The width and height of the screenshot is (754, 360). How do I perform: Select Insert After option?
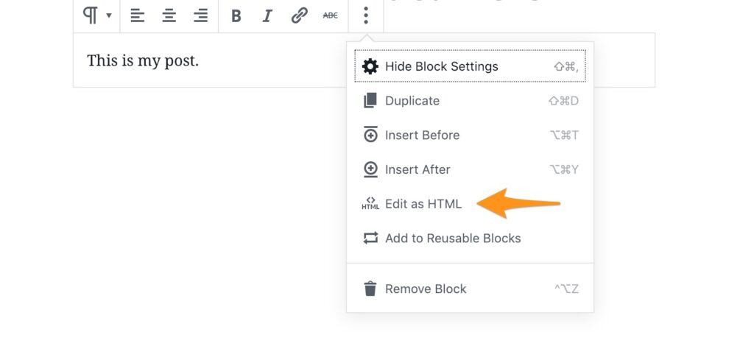(x=470, y=169)
